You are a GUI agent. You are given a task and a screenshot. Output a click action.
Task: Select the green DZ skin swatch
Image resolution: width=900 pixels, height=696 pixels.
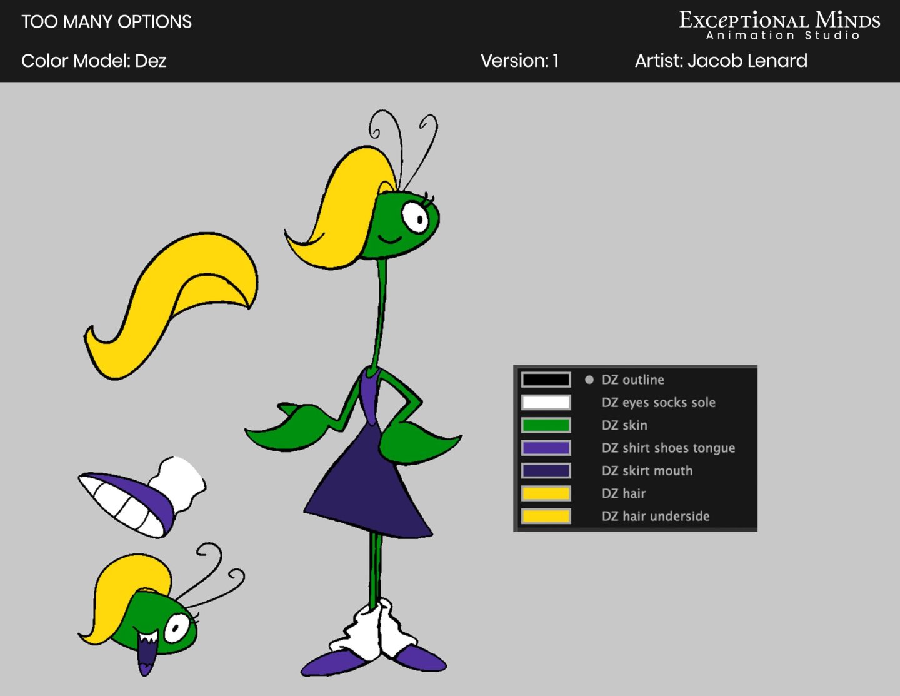546,425
